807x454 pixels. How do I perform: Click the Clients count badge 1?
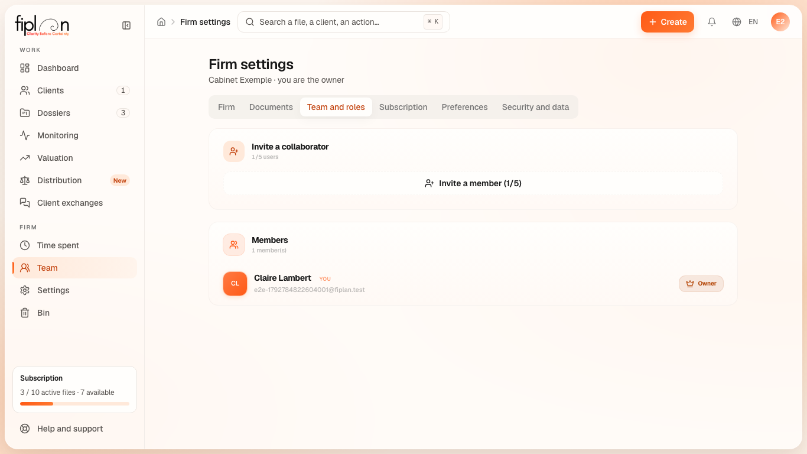tap(123, 90)
